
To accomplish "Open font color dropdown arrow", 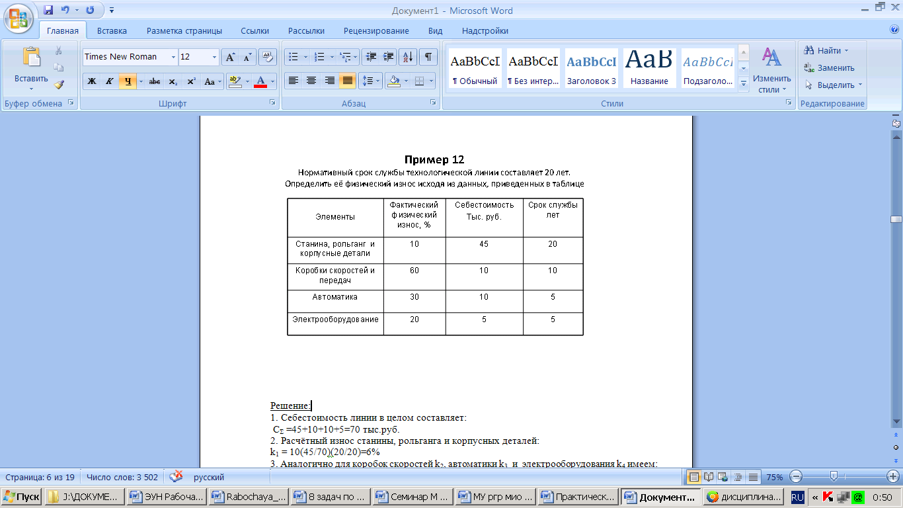I will pyautogui.click(x=273, y=81).
